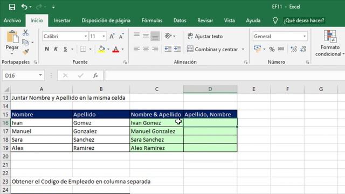The height and width of the screenshot is (194, 345).
Task: Switch to the Datos tab
Action: pos(180,20)
